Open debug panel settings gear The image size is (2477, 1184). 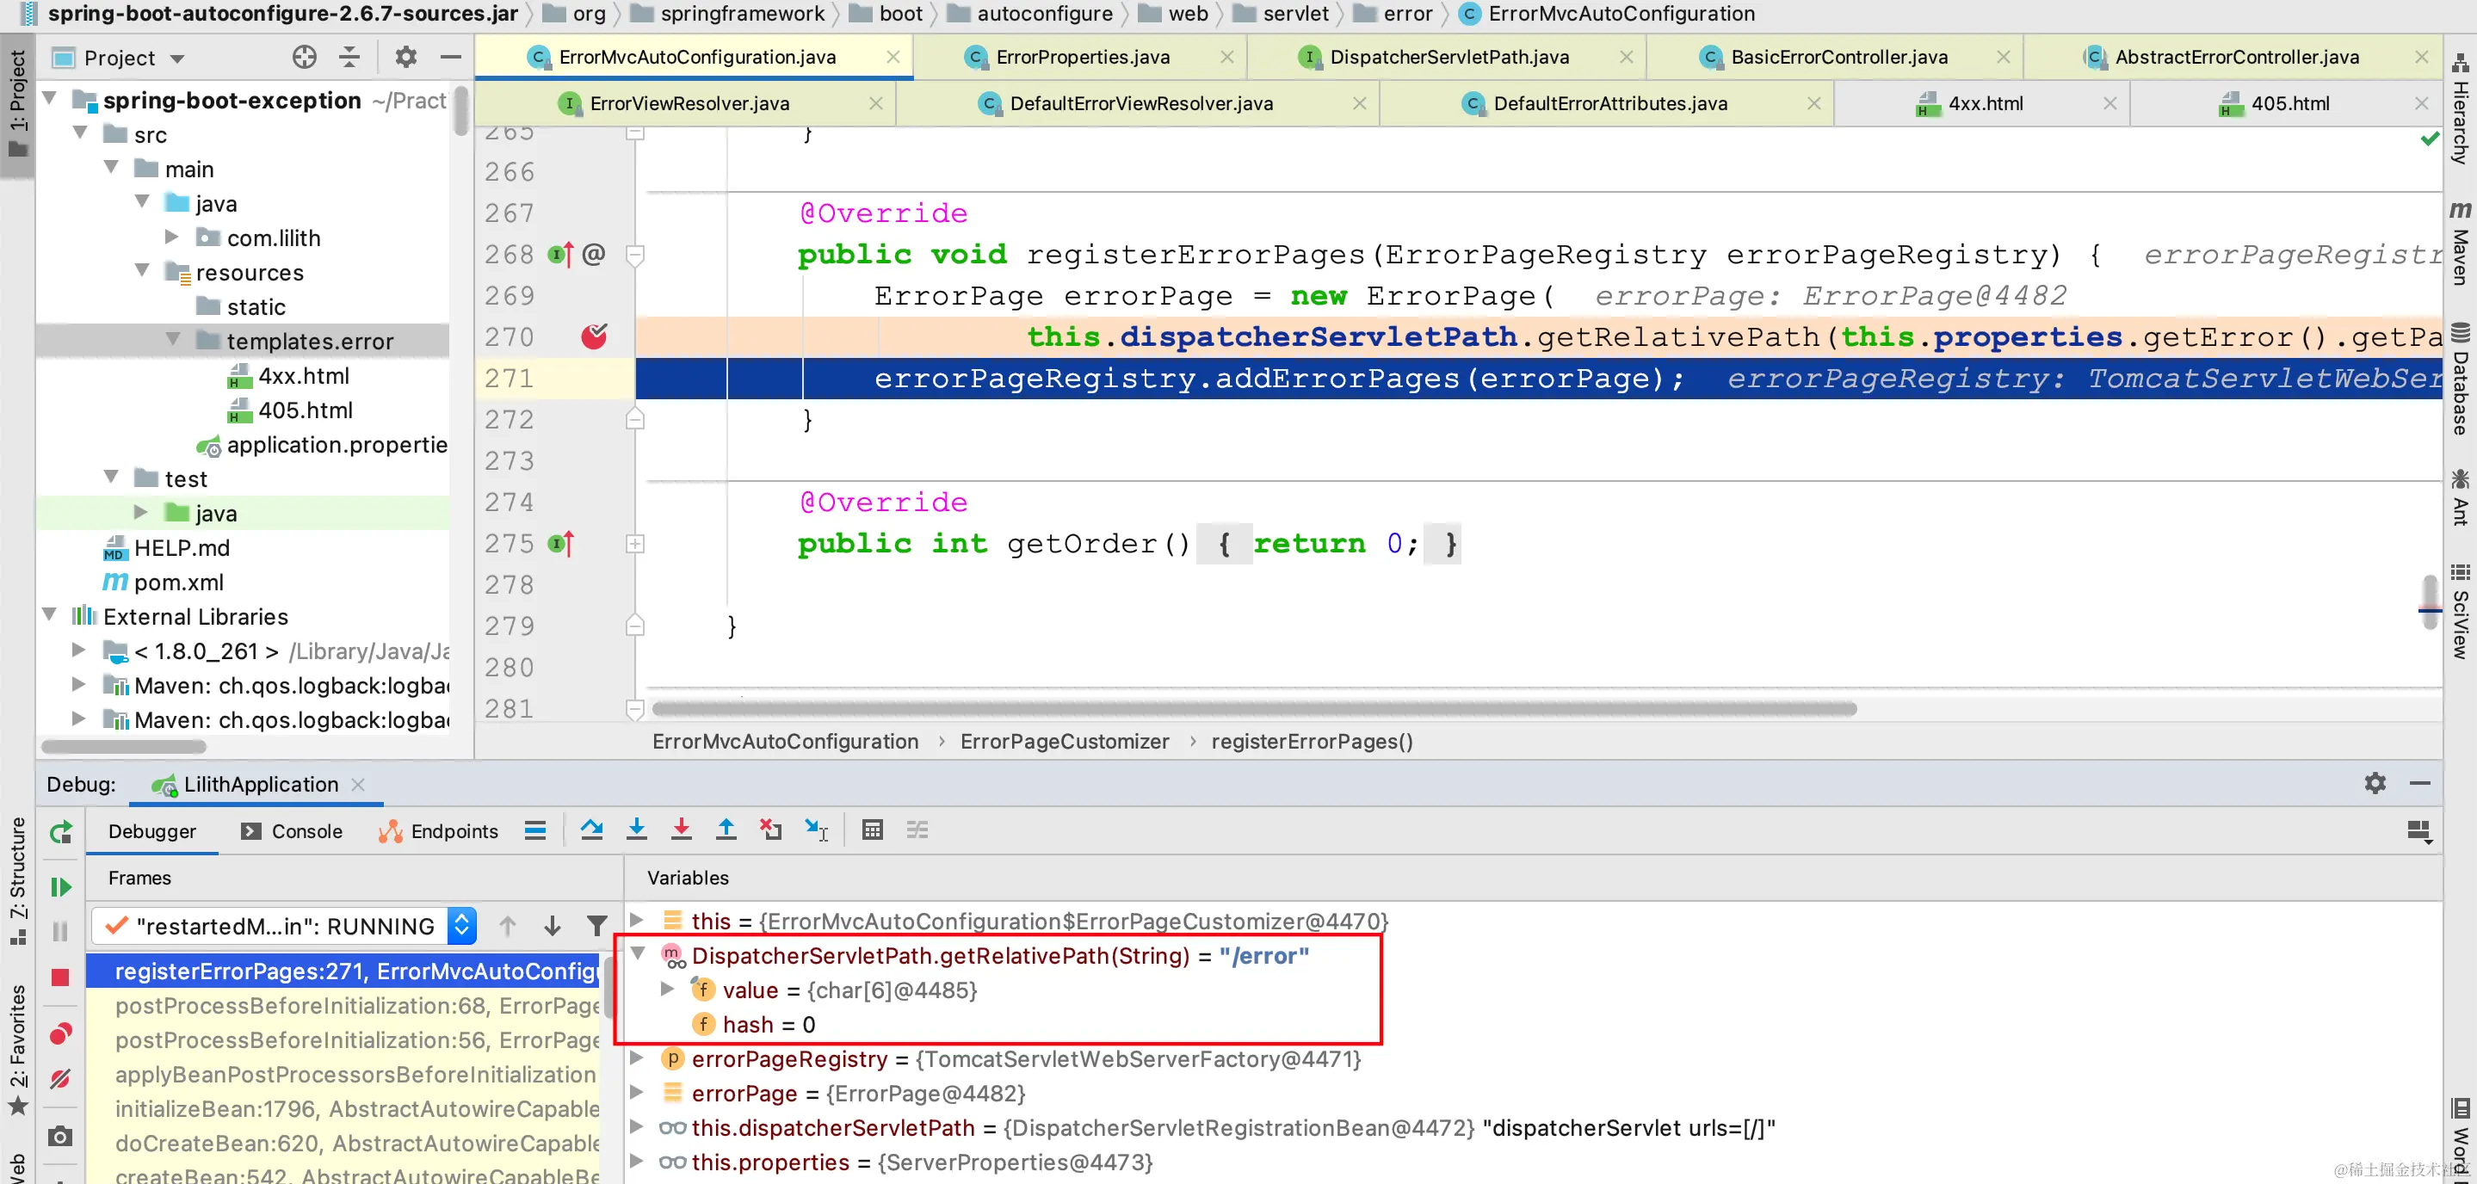pyautogui.click(x=2375, y=783)
